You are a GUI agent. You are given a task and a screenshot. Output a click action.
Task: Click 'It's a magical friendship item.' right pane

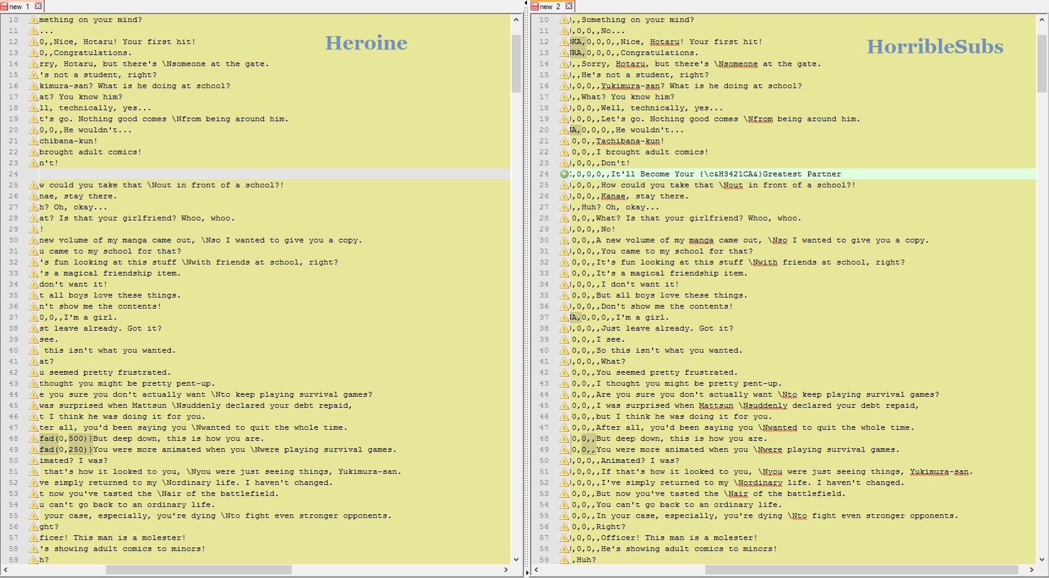(x=672, y=274)
